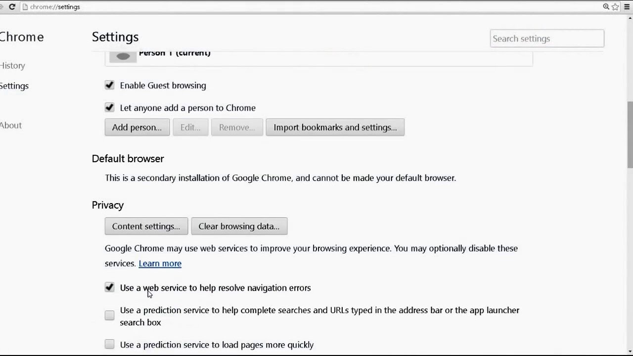
Task: Disable web service for navigation errors checkbox
Action: click(109, 287)
